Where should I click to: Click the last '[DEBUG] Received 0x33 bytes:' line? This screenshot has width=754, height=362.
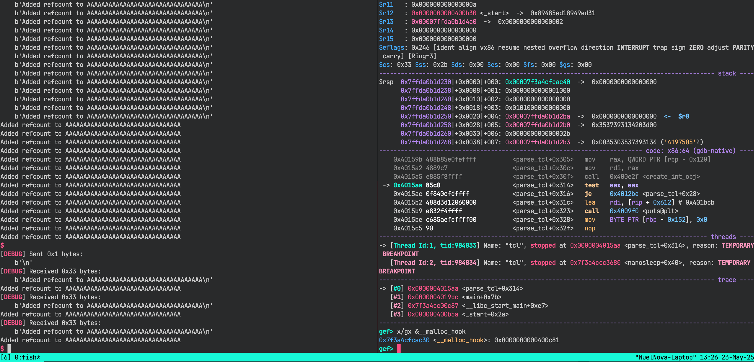pyautogui.click(x=51, y=323)
